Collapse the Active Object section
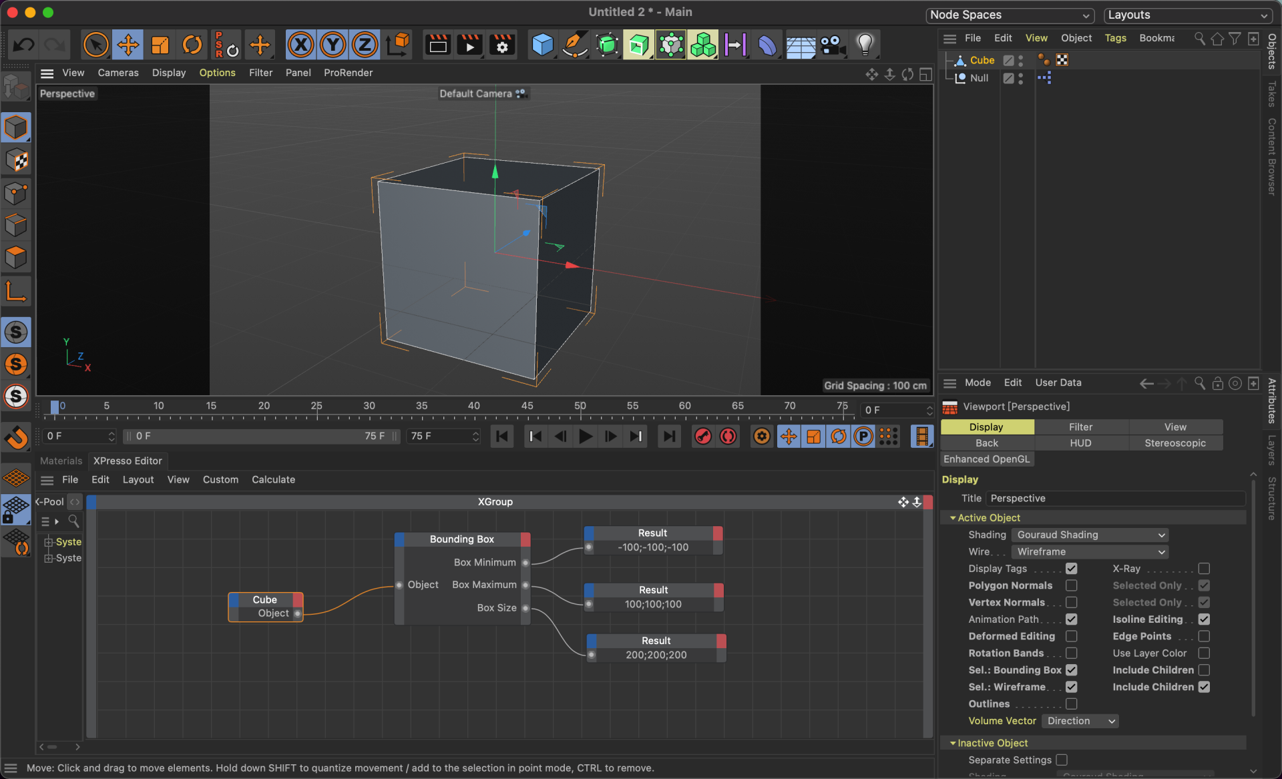Viewport: 1282px width, 779px height. pyautogui.click(x=953, y=518)
